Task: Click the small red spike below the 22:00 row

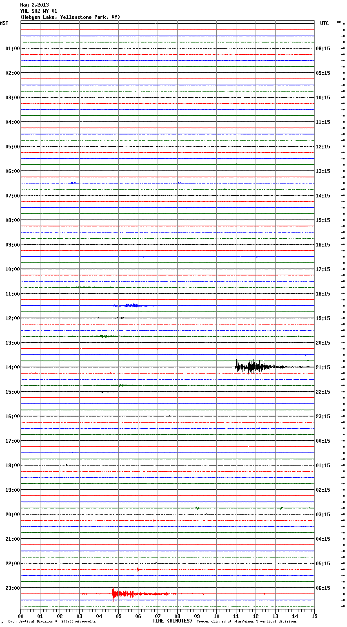Action: point(138,569)
